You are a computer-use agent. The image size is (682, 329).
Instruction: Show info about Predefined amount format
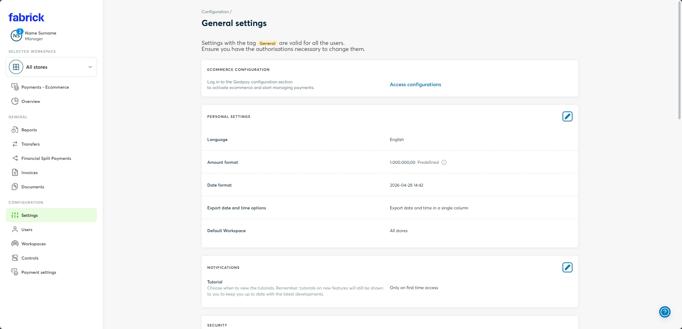tap(444, 162)
